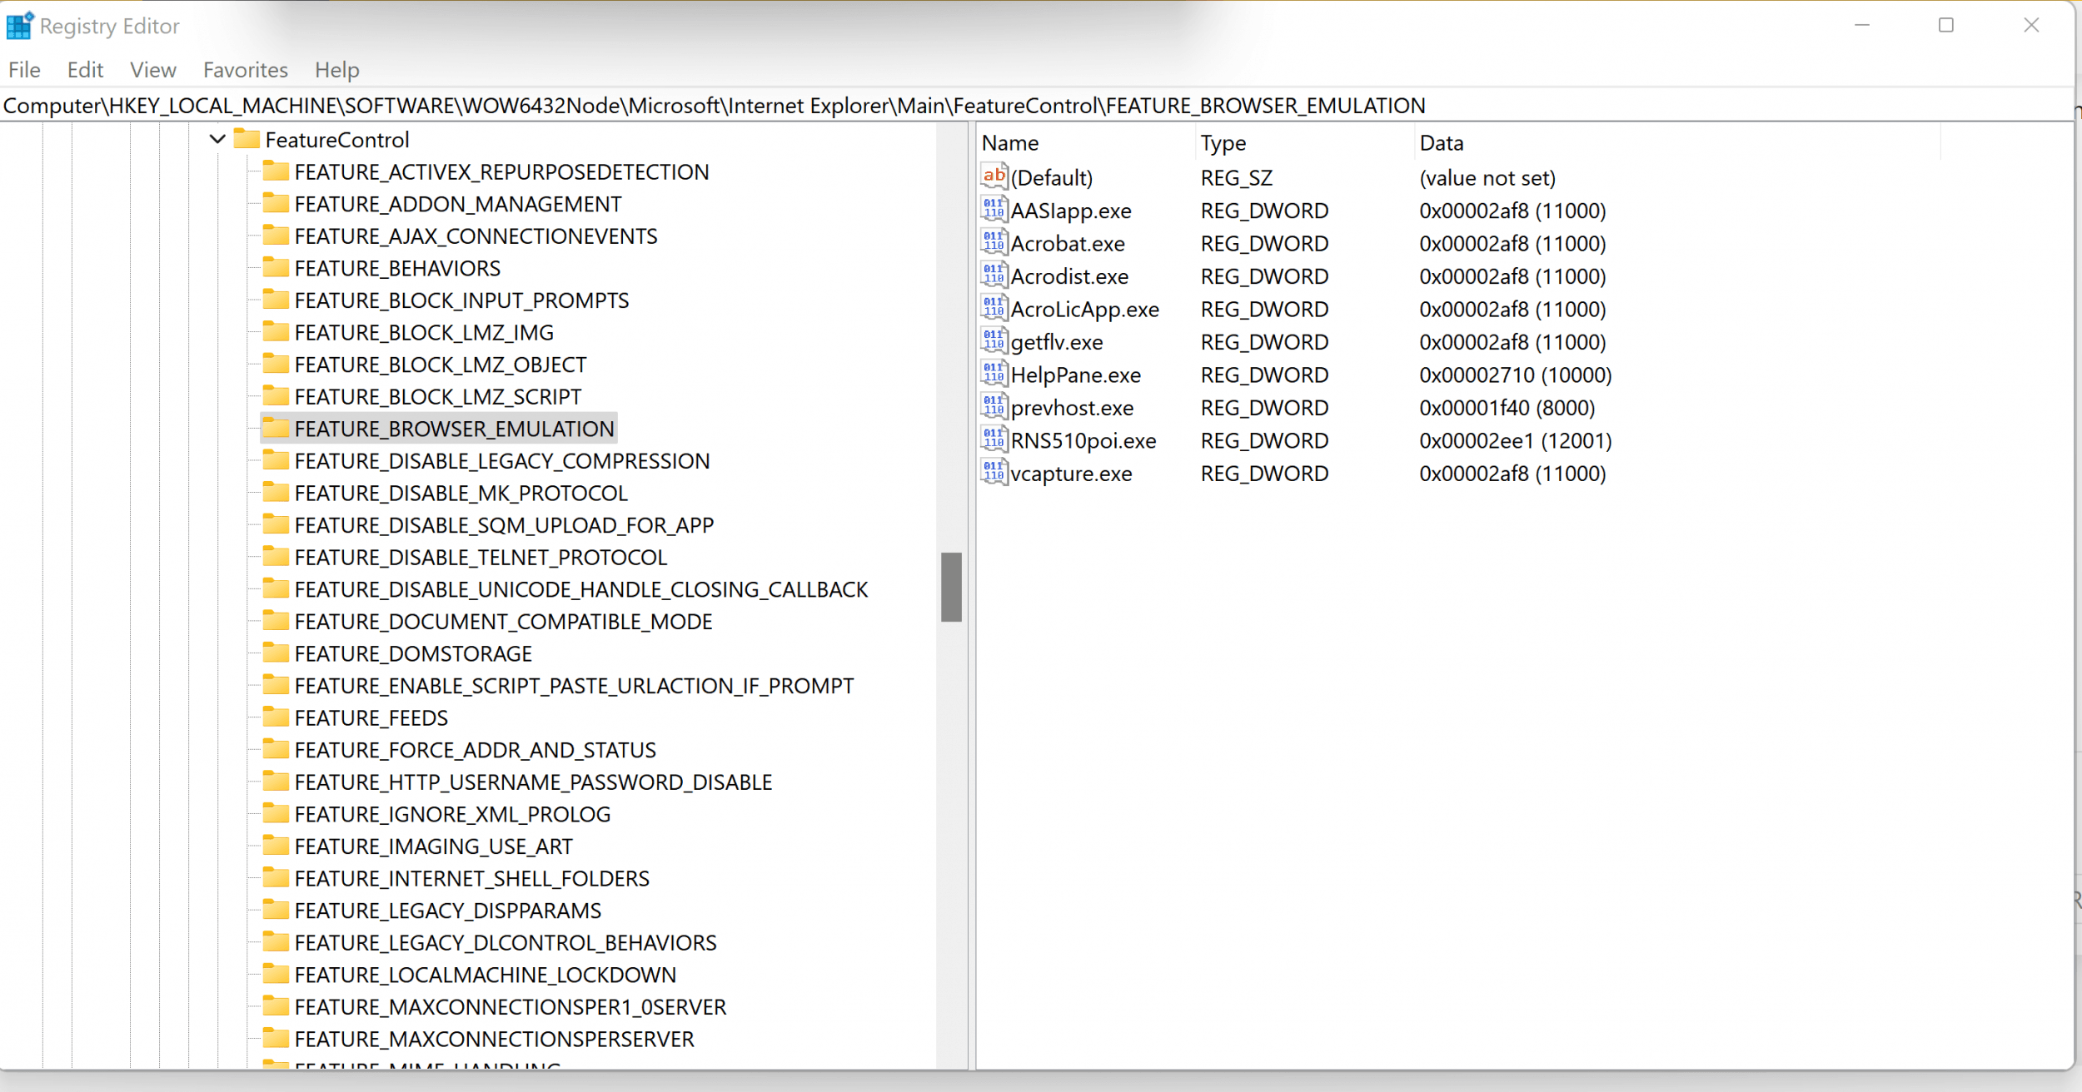Click folder icon of FEATURE_BLOCK_INPUT_PROMPTS
Viewport: 2082px width, 1092px height.
(x=276, y=300)
